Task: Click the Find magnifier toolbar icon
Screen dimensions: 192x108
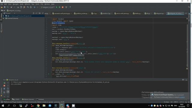Action: pyautogui.click(x=28, y=7)
